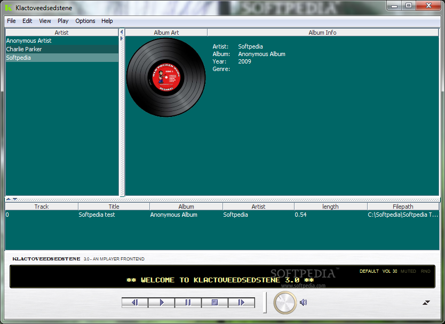Sort tracks by the length column header
This screenshot has height=324, width=445.
point(331,207)
